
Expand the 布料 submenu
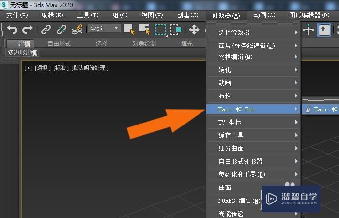click(x=253, y=96)
